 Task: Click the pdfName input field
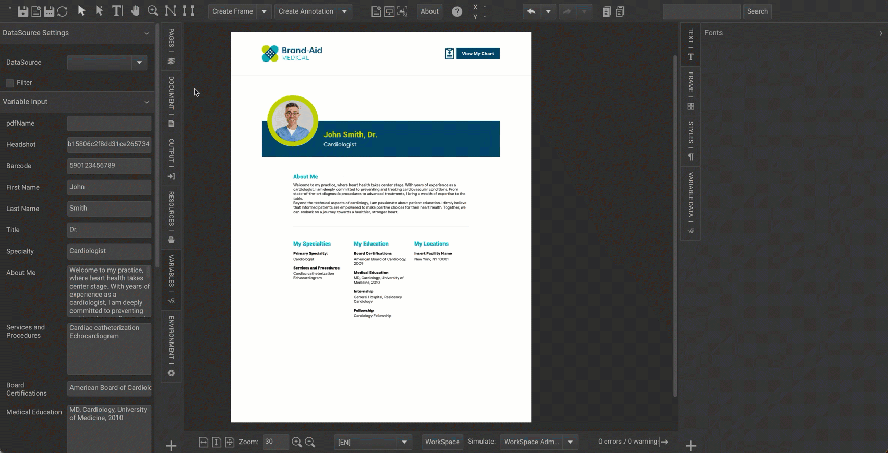click(x=109, y=124)
